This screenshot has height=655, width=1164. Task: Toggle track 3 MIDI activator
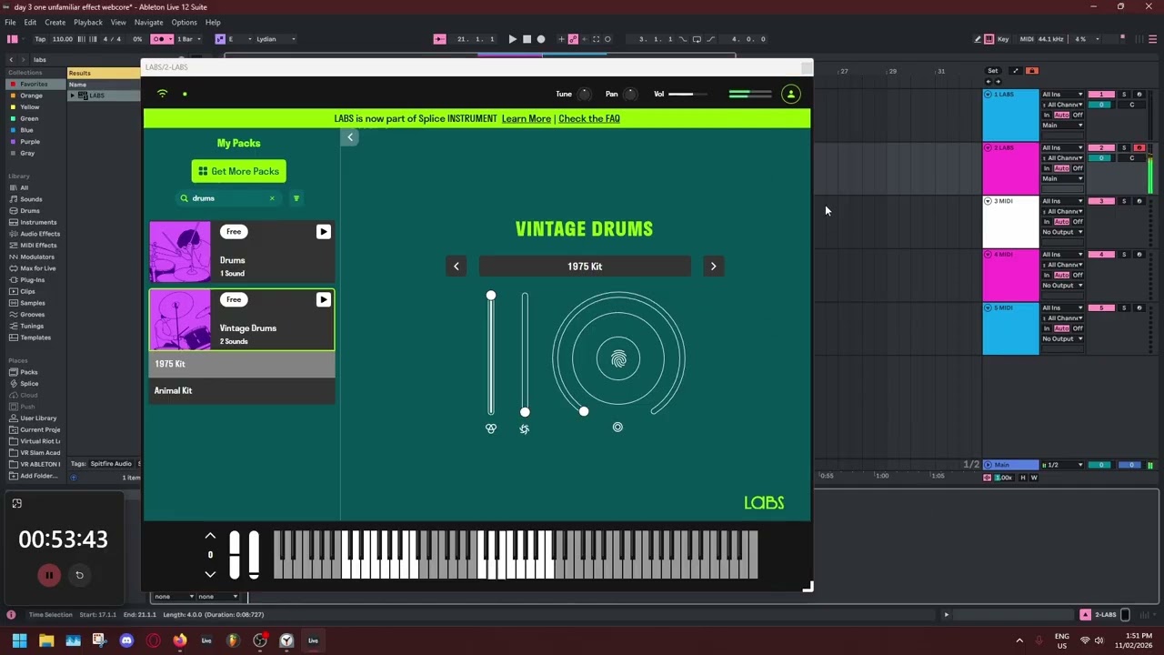[x=1101, y=201]
